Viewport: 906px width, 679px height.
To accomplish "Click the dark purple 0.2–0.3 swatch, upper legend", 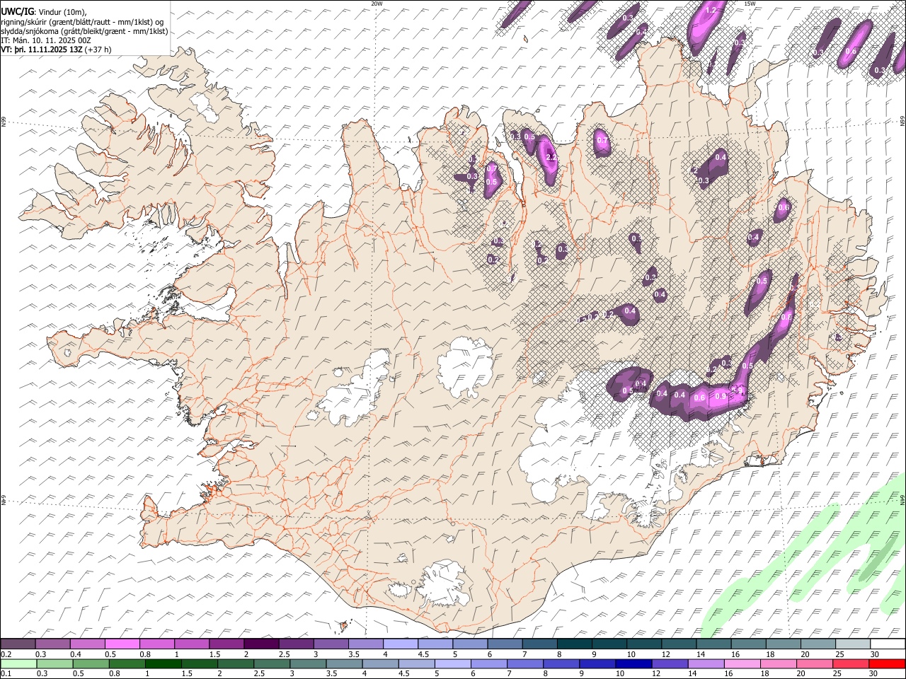I will (18, 644).
